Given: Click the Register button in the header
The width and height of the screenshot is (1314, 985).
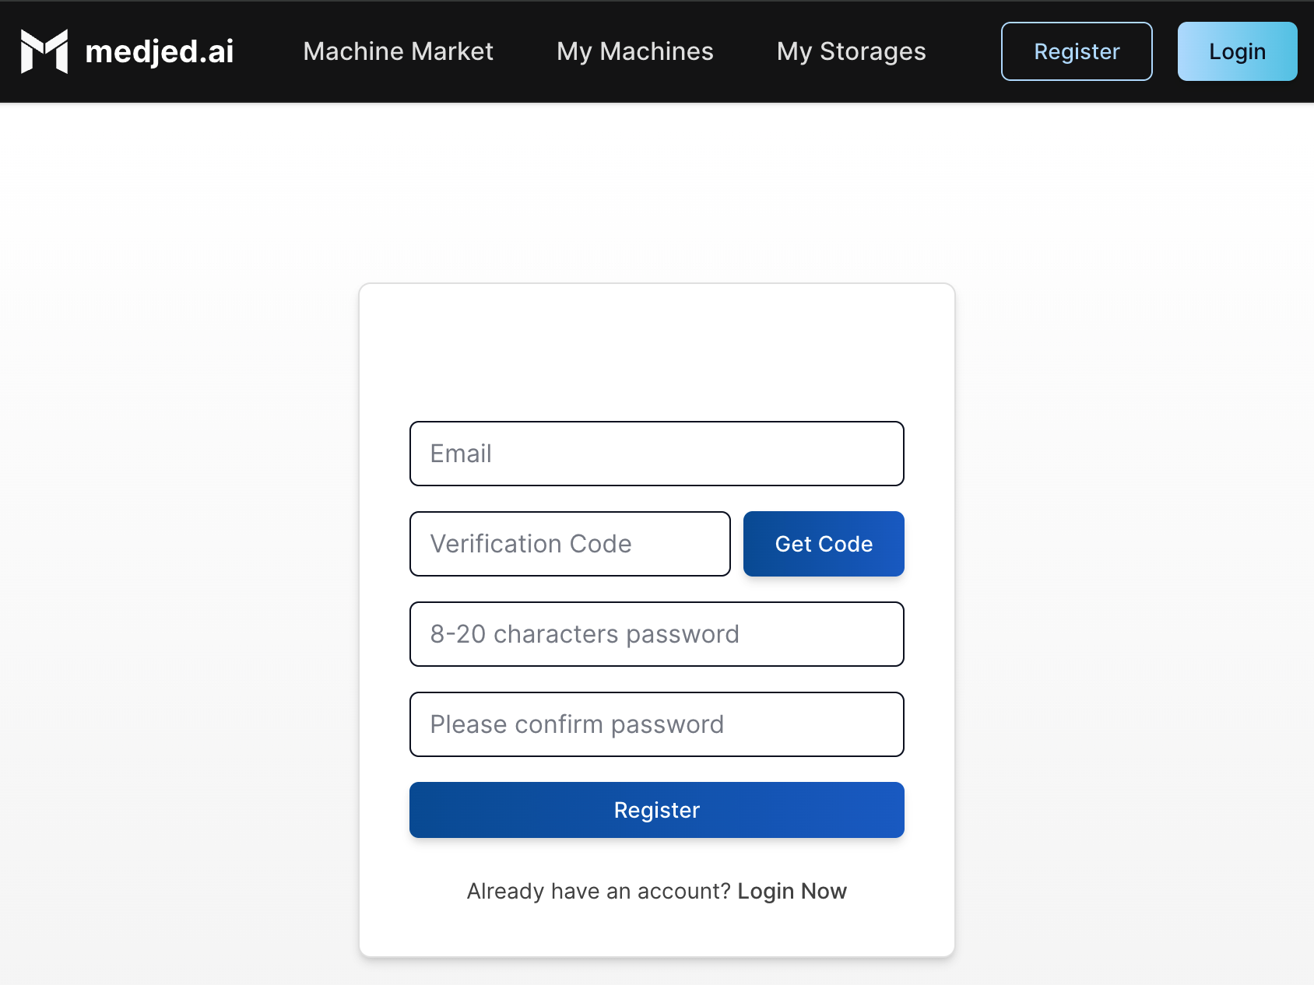Looking at the screenshot, I should click(x=1076, y=51).
